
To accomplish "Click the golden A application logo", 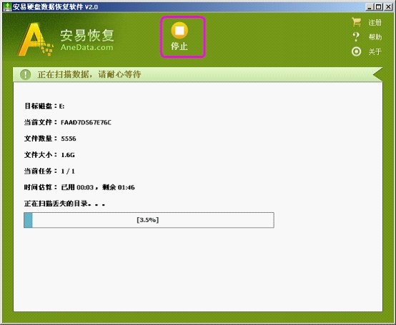I will [35, 39].
